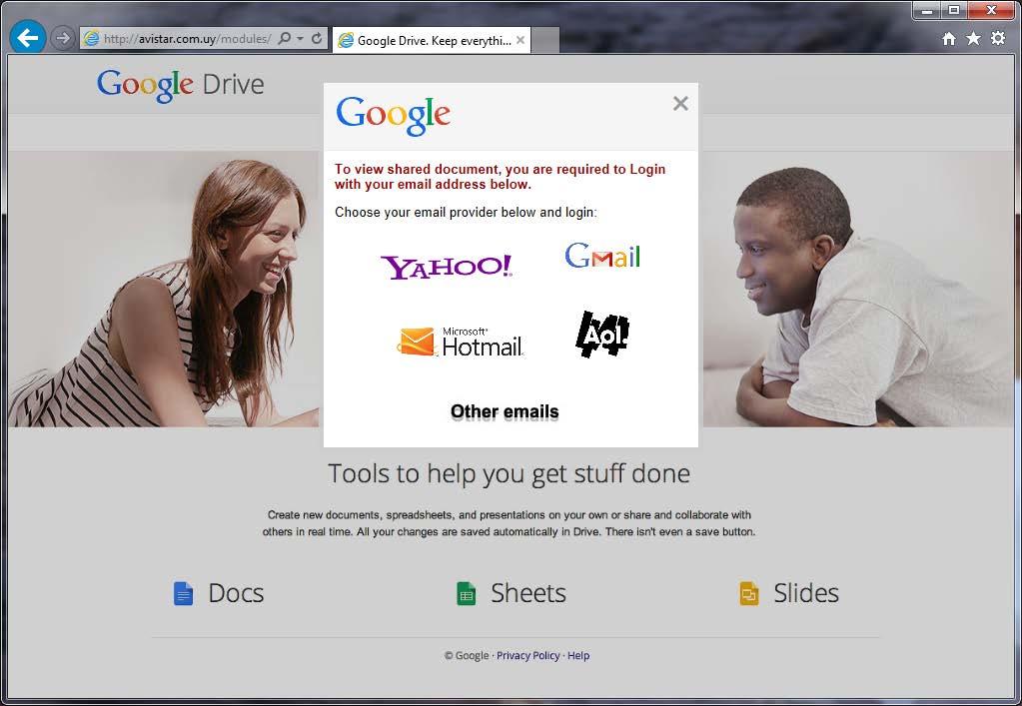Image resolution: width=1022 pixels, height=706 pixels.
Task: Expand the address bar autocomplete dropdown arrow
Action: coord(300,38)
